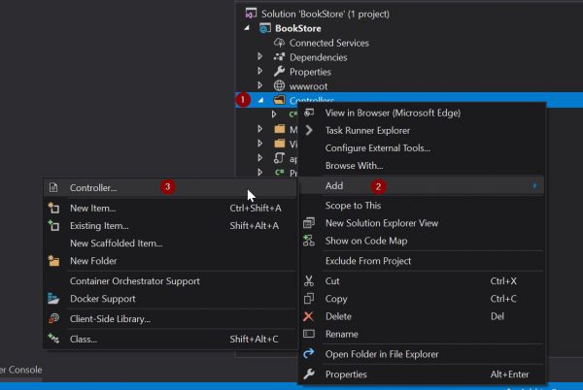Click the Cut scissors icon

click(309, 281)
